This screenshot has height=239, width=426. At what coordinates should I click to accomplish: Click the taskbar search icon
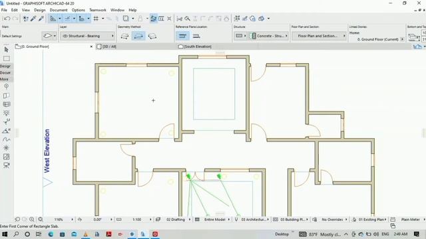click(16, 234)
